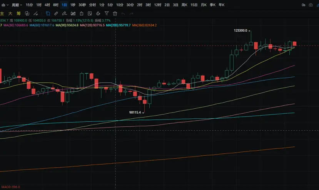Image resolution: width=319 pixels, height=190 pixels.
Task: Click the lock drawings icon
Action: pos(81,13)
